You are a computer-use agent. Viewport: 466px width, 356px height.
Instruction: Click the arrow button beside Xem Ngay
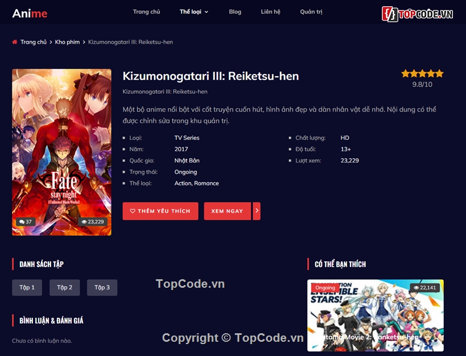(257, 211)
